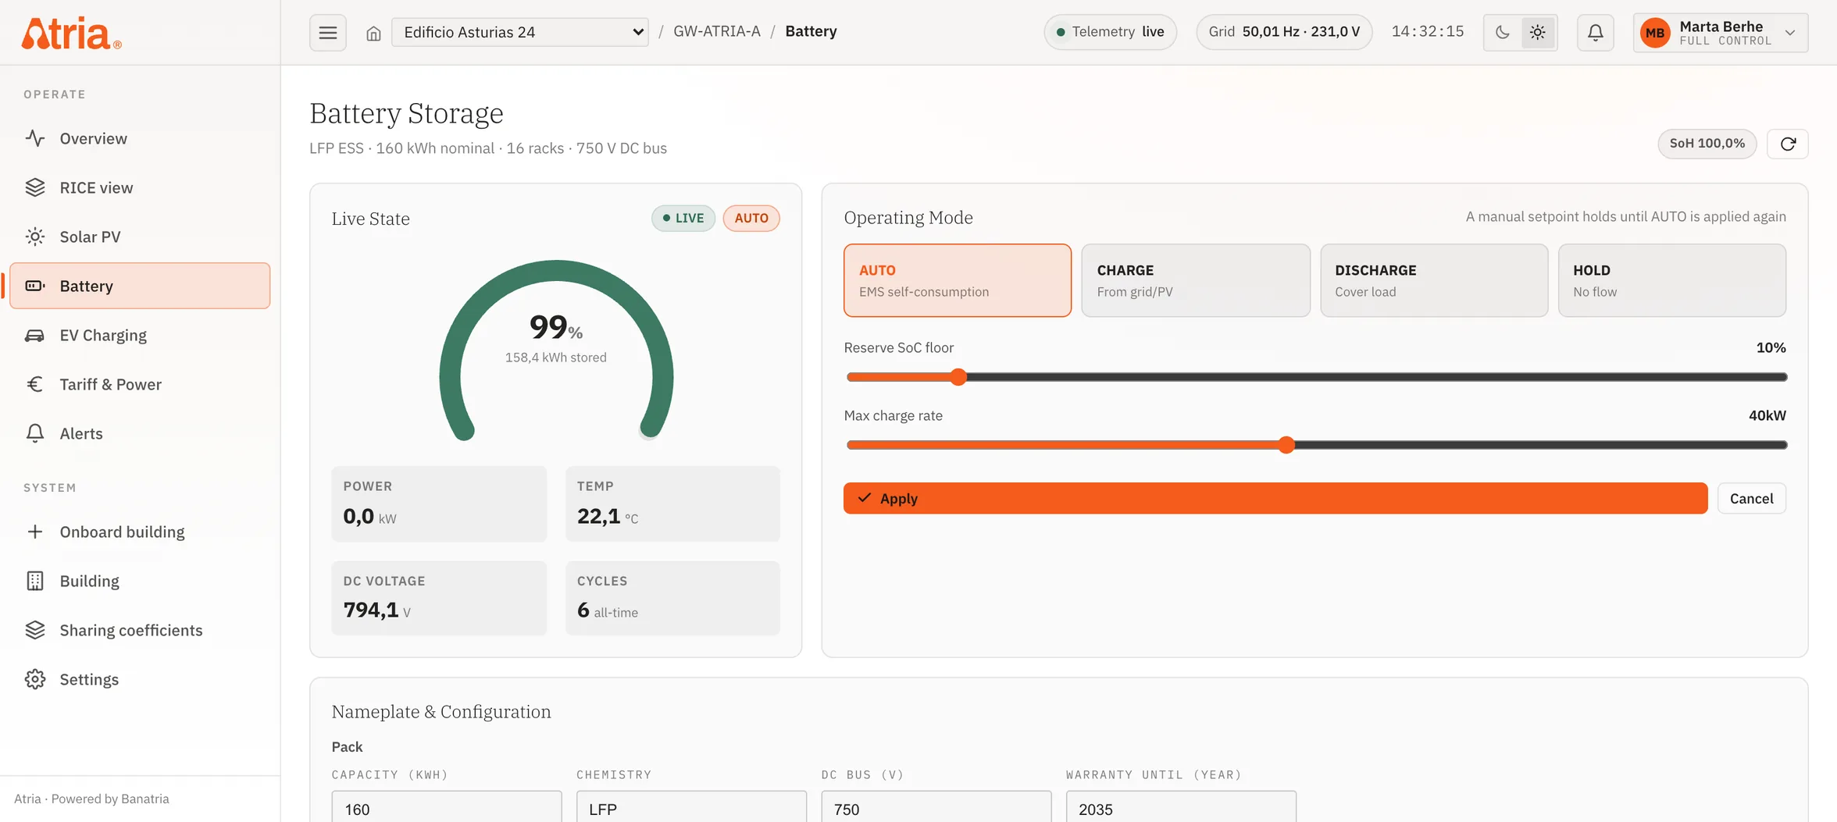Go to the home icon in breadcrumb
The image size is (1837, 822).
[x=373, y=33]
